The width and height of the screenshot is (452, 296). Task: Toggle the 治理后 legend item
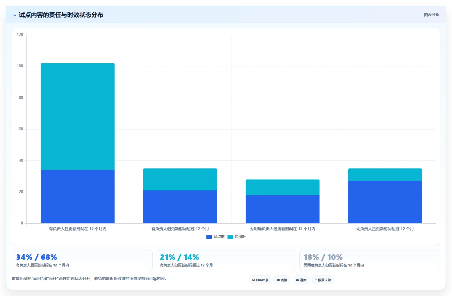click(x=237, y=237)
